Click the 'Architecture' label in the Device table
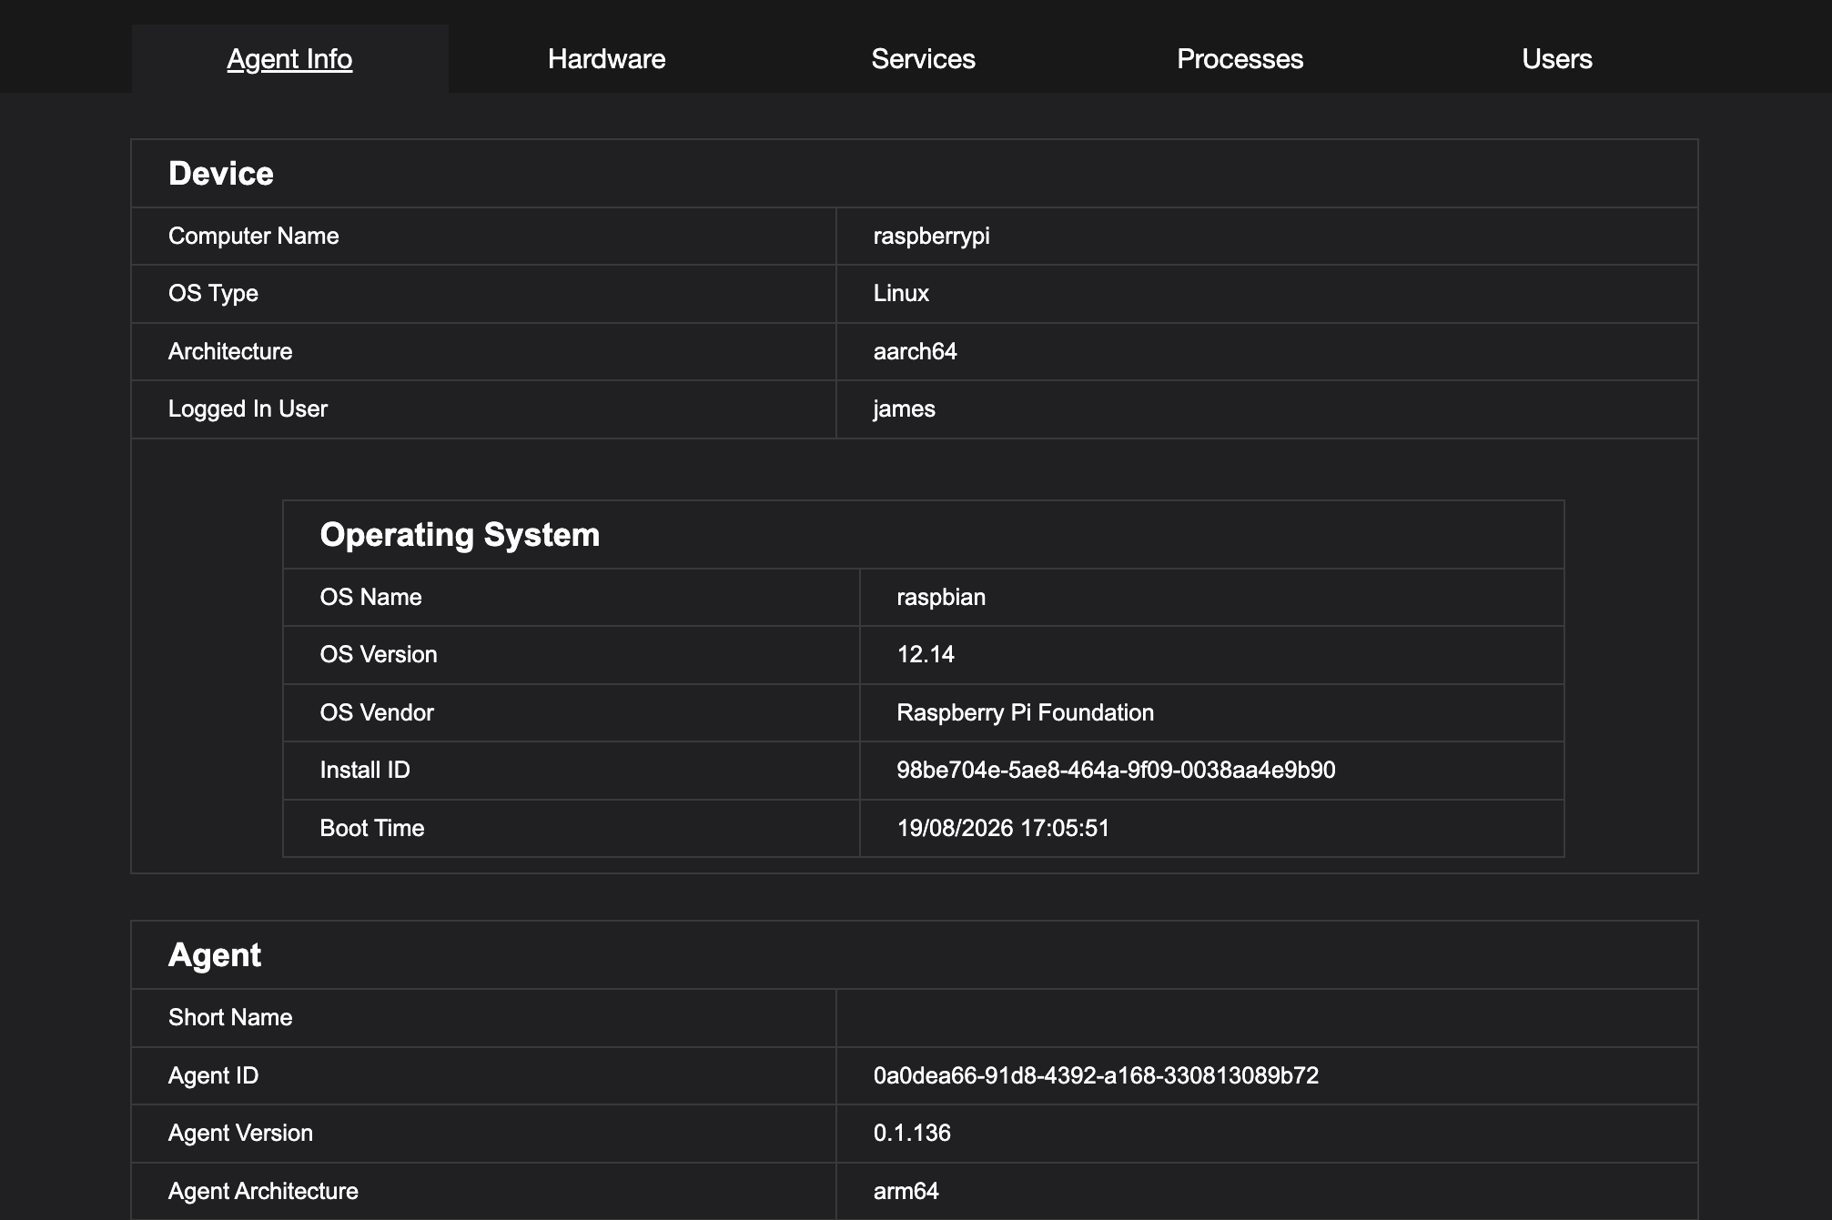Viewport: 1832px width, 1220px height. point(230,351)
